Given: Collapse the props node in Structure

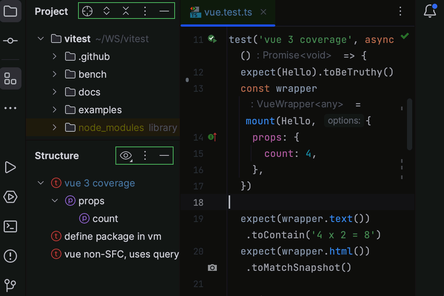Looking at the screenshot, I should [55, 201].
